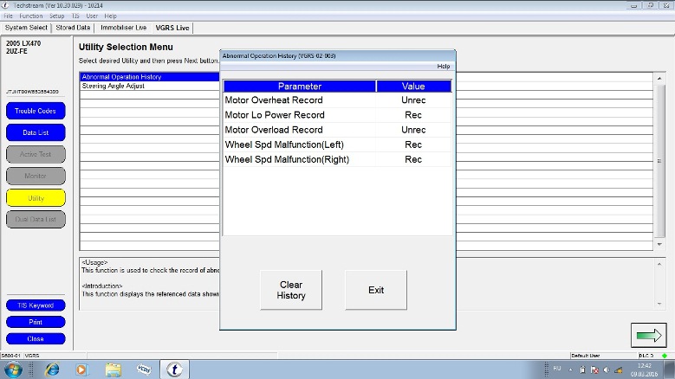Open the Function menu
Image resolution: width=675 pixels, height=379 pixels.
30,16
